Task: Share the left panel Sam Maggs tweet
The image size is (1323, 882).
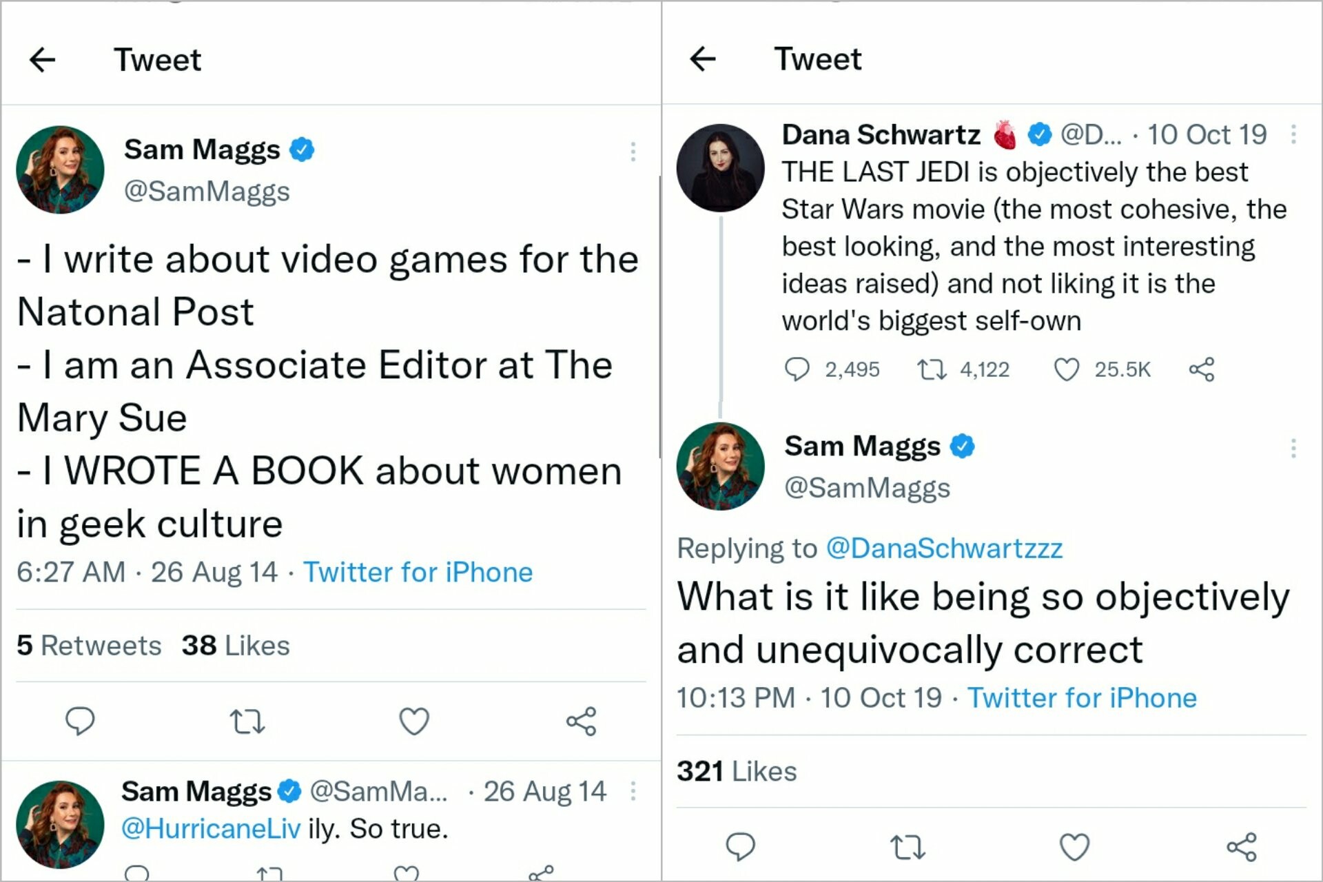Action: coord(581,721)
